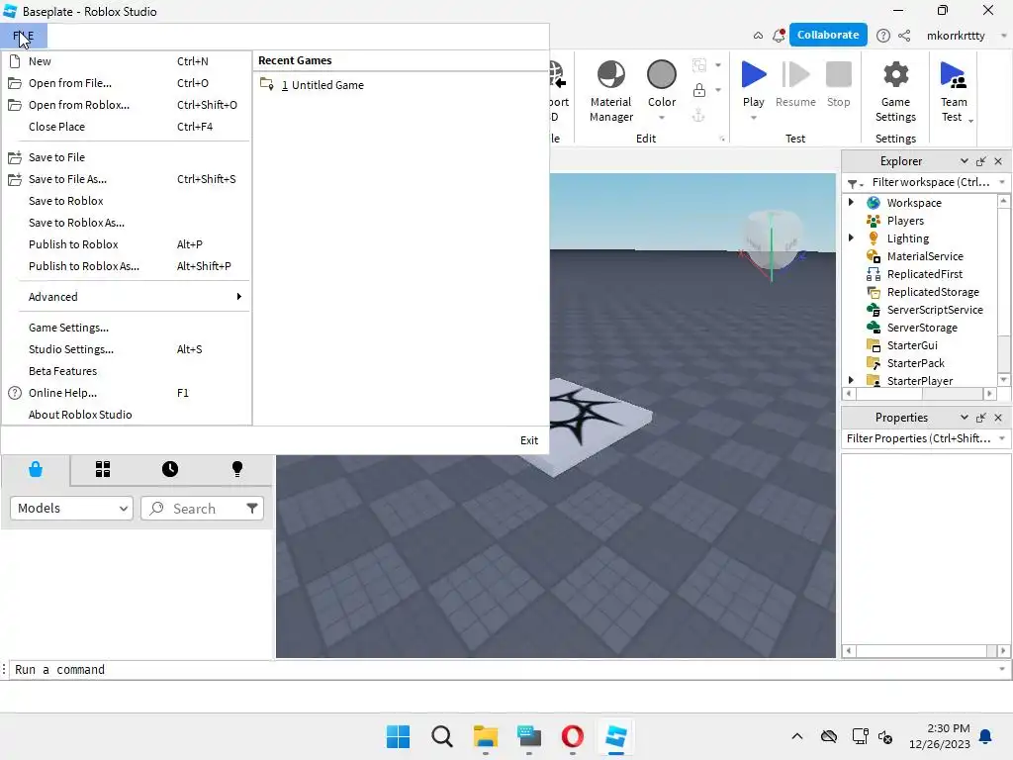1013x760 pixels.
Task: Close the Explorer panel
Action: tap(998, 161)
